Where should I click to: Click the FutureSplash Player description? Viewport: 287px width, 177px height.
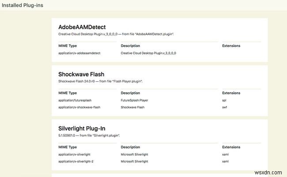(134, 100)
